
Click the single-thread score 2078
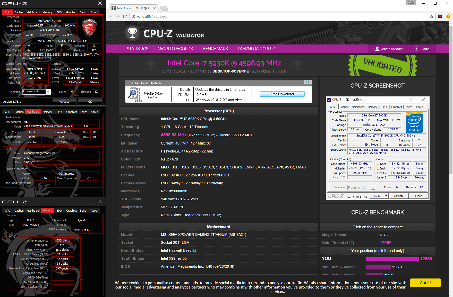383,235
